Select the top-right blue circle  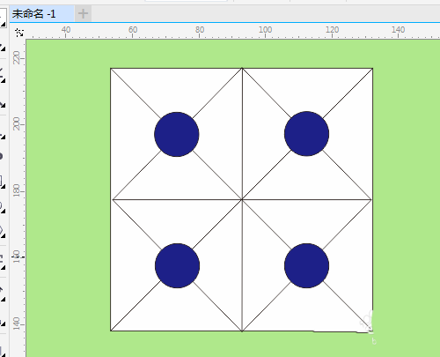[306, 133]
